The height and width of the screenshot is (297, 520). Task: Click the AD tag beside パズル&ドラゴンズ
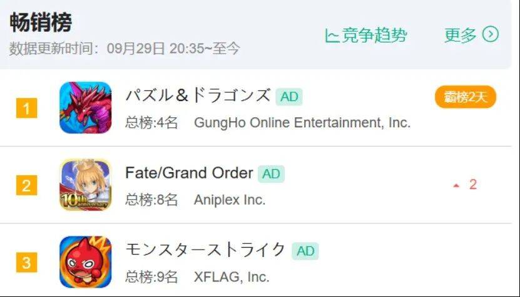pyautogui.click(x=288, y=97)
